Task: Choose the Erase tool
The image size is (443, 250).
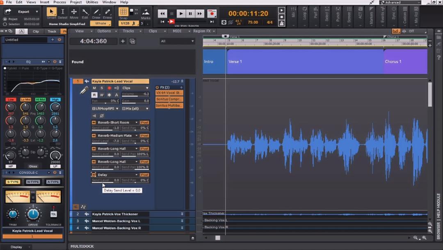Action: (x=107, y=11)
